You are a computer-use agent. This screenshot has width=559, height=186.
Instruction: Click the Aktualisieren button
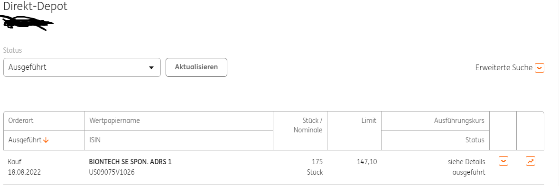[x=196, y=67]
